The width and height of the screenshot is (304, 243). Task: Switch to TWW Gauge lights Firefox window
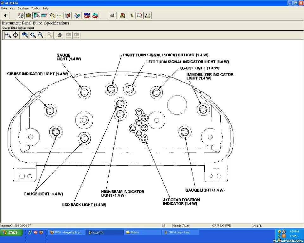coord(66,232)
